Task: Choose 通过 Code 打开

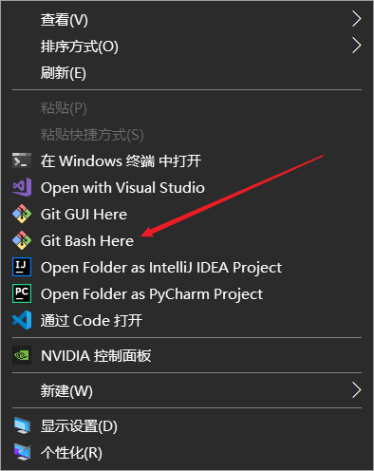Action: click(x=187, y=320)
